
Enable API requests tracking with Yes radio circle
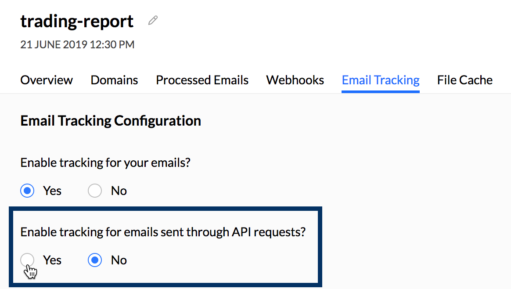[27, 260]
